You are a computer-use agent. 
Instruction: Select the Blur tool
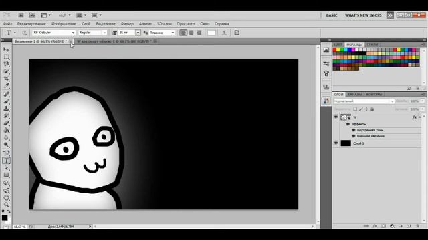[6, 137]
